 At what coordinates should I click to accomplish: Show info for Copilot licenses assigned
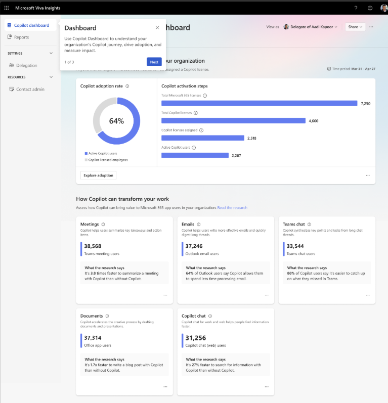(201, 130)
